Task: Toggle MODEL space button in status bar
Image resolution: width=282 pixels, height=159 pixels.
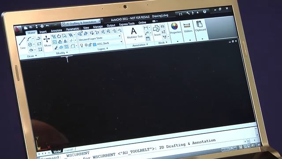Action: coord(225,149)
